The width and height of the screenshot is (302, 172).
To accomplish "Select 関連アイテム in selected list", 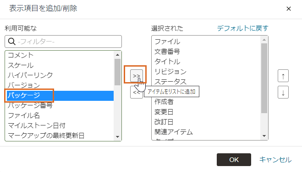I will [207, 132].
